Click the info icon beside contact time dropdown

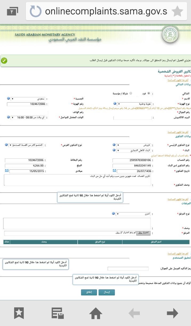8,117
